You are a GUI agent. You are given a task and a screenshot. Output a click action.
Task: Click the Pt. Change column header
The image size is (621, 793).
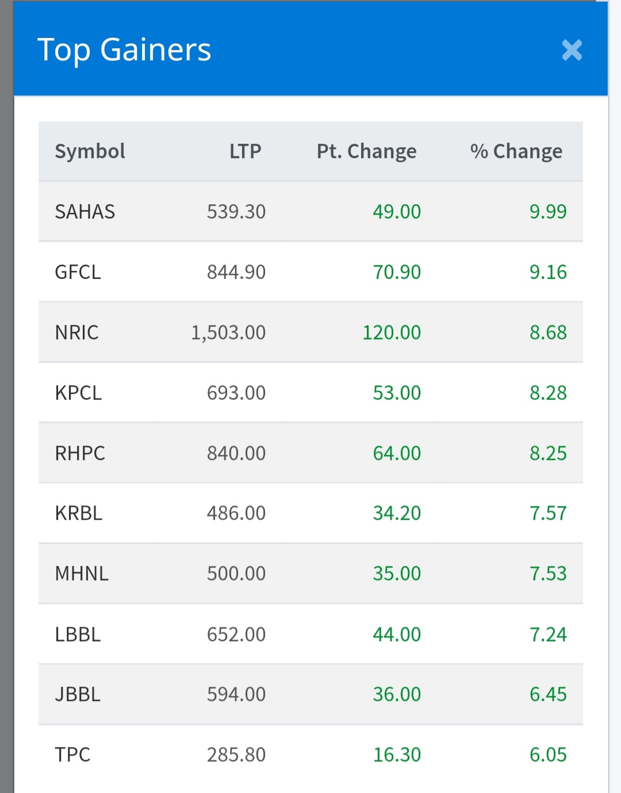click(x=366, y=151)
